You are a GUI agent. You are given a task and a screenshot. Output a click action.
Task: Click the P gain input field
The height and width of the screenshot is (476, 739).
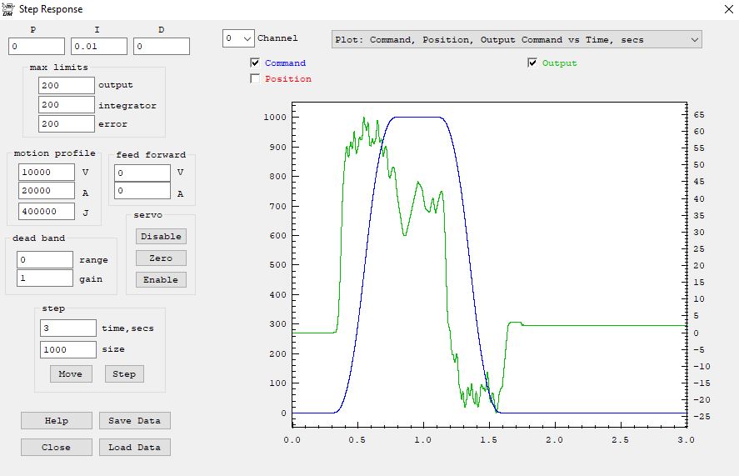(37, 47)
